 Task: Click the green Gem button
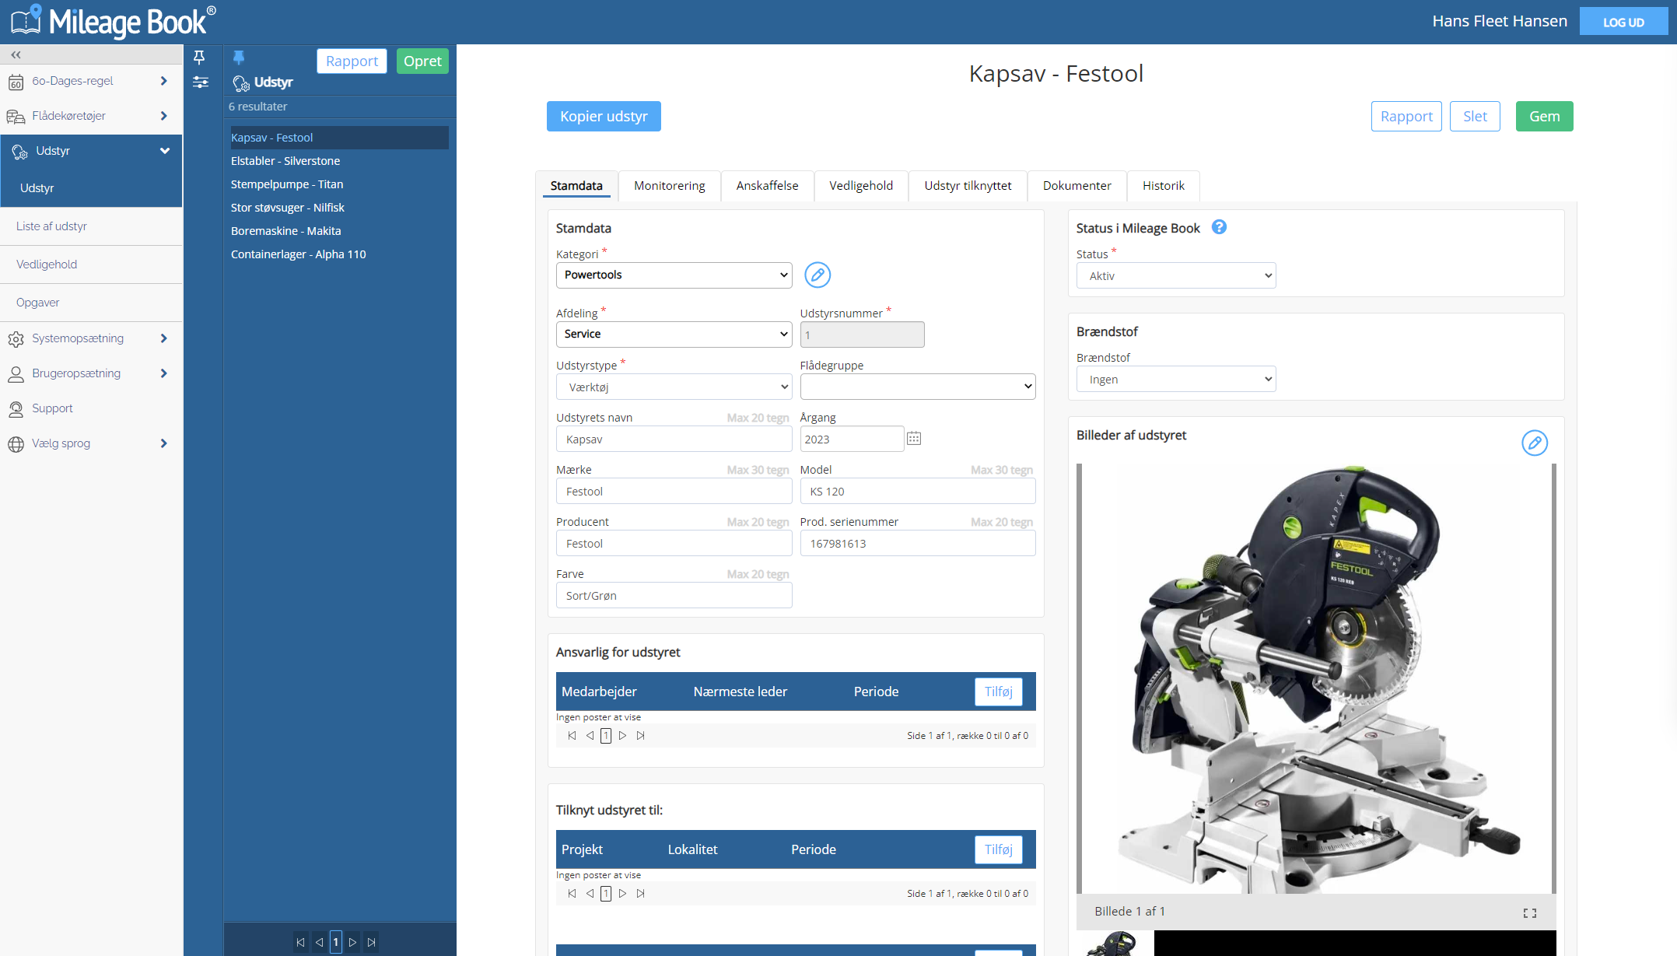pos(1544,116)
